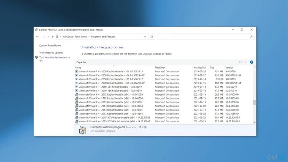Sort by Name column header

(114, 67)
